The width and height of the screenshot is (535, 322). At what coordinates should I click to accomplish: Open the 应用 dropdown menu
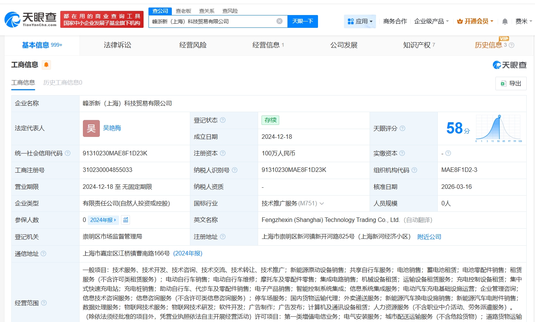(360, 21)
